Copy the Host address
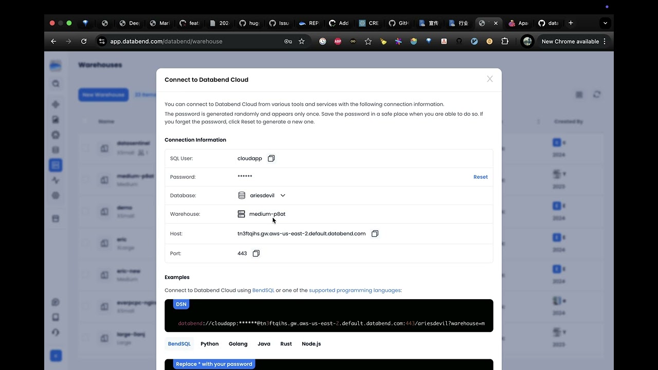The height and width of the screenshot is (370, 658). [x=375, y=233]
